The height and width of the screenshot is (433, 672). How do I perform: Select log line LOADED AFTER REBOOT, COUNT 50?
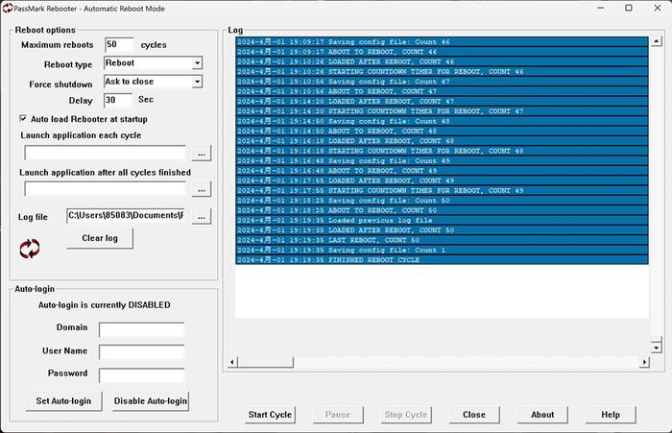pos(442,230)
